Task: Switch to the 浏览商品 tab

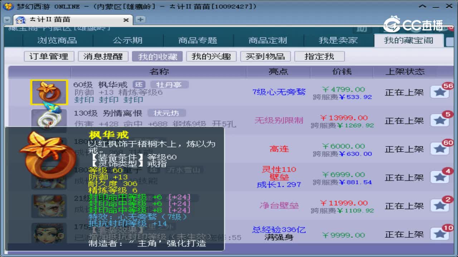Action: pyautogui.click(x=57, y=40)
